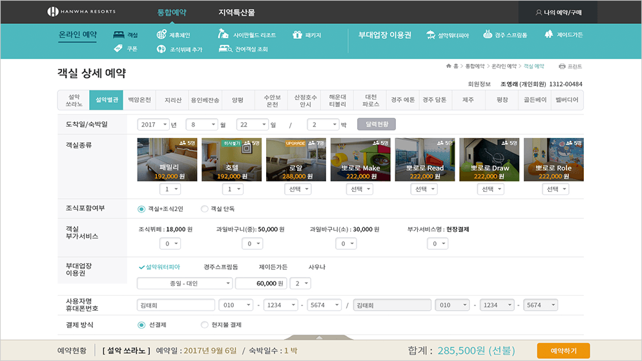Choose 현지불 결제 payment option
642x361 pixels.
coord(205,325)
